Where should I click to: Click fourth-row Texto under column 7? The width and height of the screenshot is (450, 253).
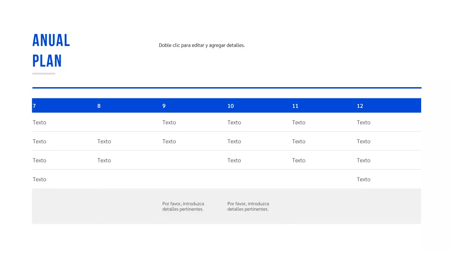click(39, 179)
